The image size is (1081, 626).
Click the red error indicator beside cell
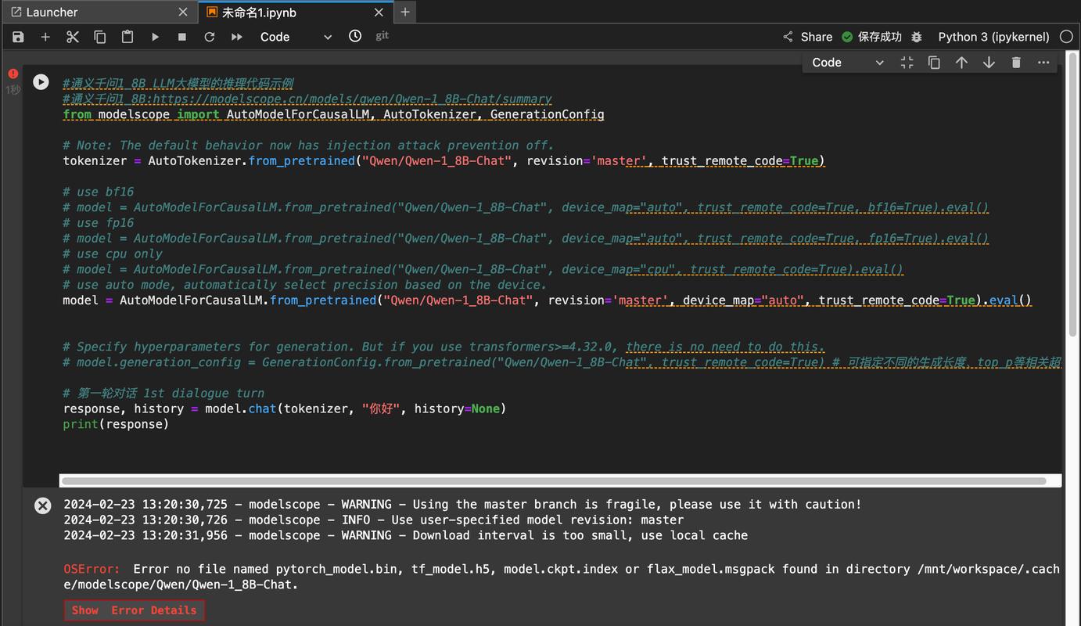[13, 74]
